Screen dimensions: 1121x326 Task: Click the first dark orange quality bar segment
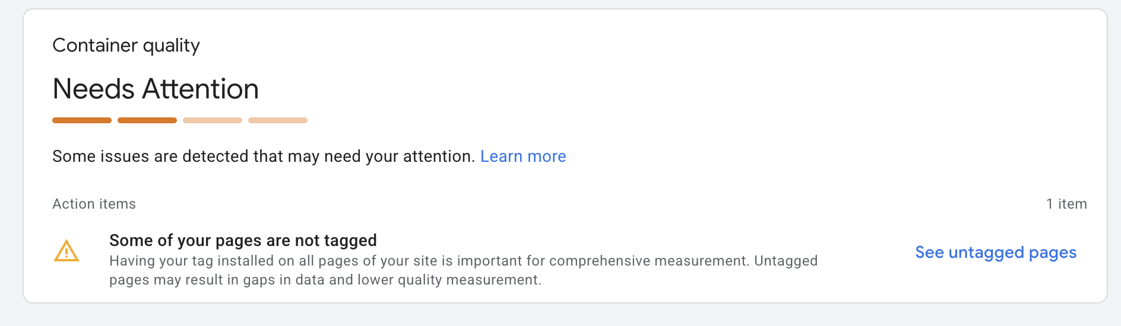point(82,120)
